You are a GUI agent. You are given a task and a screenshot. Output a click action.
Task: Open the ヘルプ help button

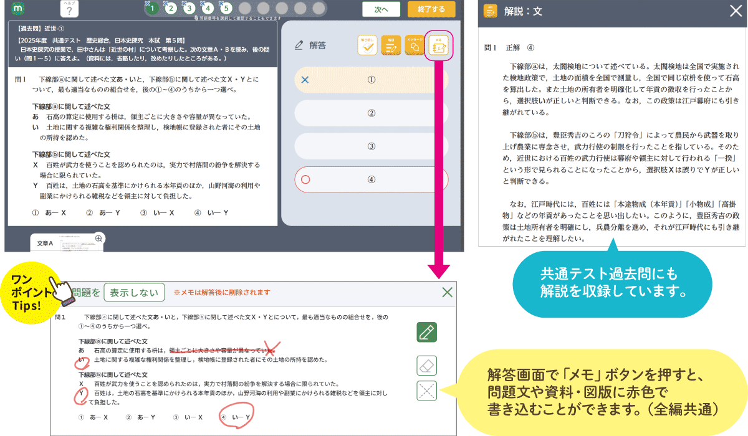pyautogui.click(x=69, y=9)
